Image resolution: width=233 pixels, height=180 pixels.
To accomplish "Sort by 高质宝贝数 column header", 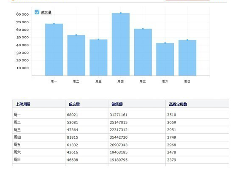I will (178, 104).
